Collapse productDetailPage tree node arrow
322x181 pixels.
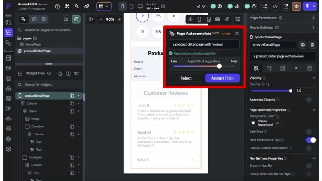tap(78, 96)
